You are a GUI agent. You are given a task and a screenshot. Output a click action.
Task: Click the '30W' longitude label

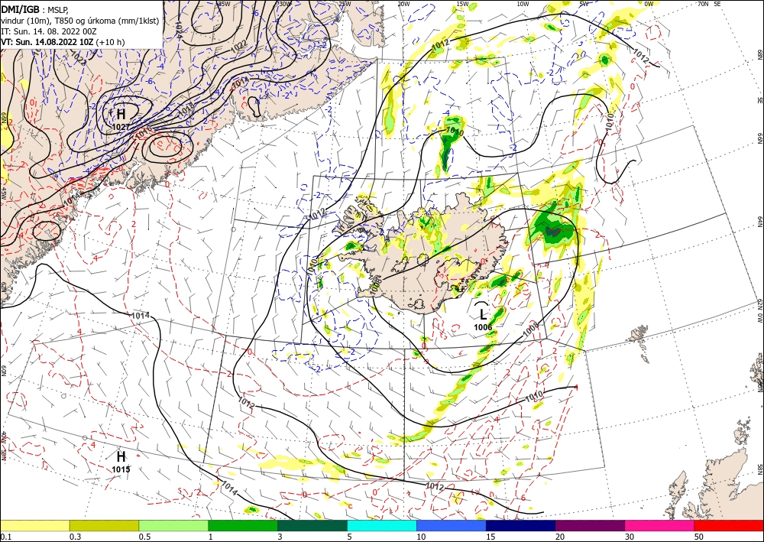[x=284, y=3]
